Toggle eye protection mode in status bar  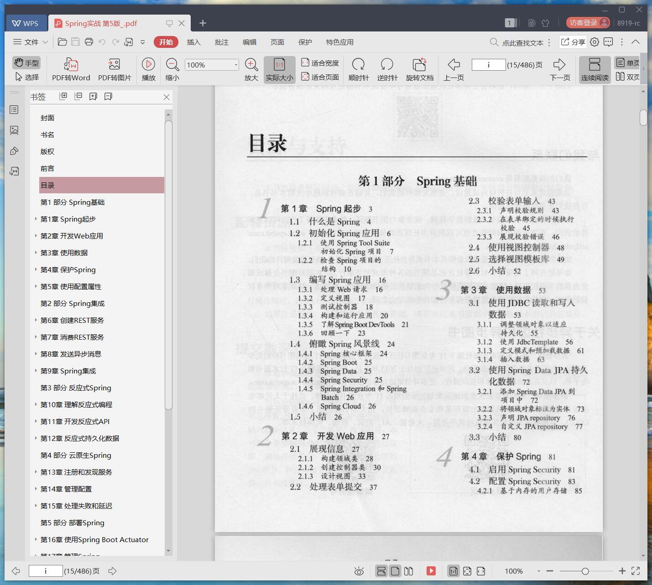click(359, 571)
